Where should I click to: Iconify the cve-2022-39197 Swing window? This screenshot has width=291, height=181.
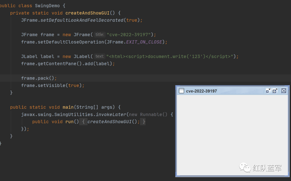coord(268,91)
